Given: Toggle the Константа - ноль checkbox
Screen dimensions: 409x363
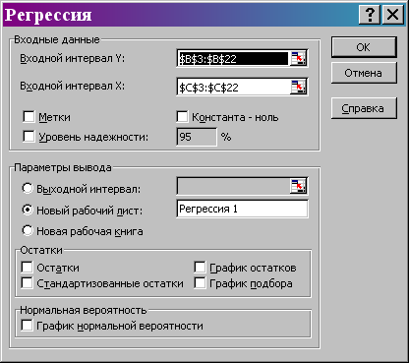Looking at the screenshot, I should pos(182,117).
